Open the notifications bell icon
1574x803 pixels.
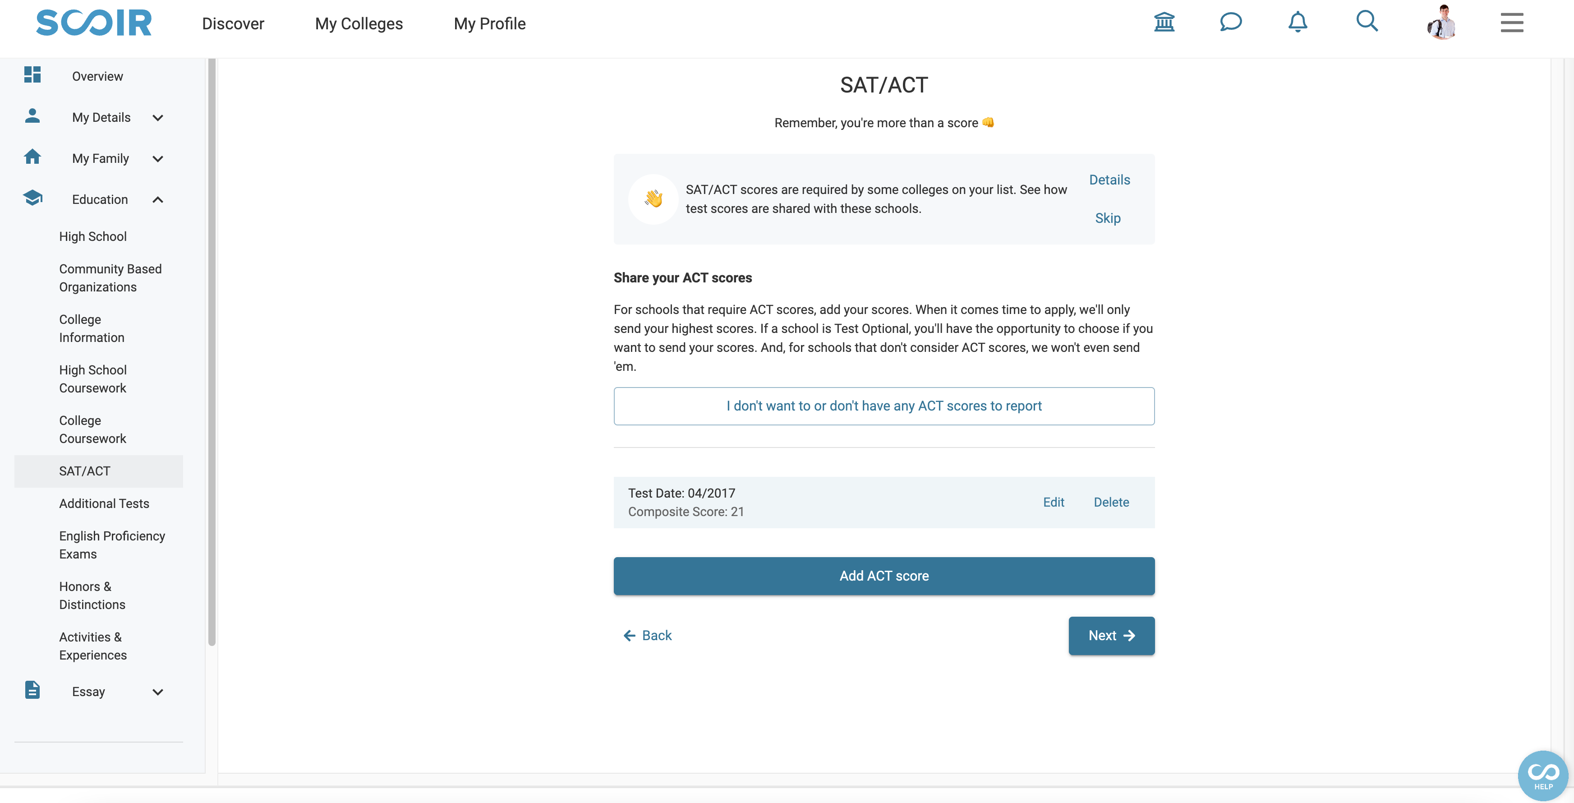(1297, 23)
